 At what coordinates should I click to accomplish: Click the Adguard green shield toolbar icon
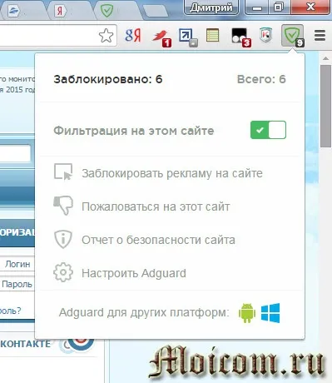click(x=293, y=36)
